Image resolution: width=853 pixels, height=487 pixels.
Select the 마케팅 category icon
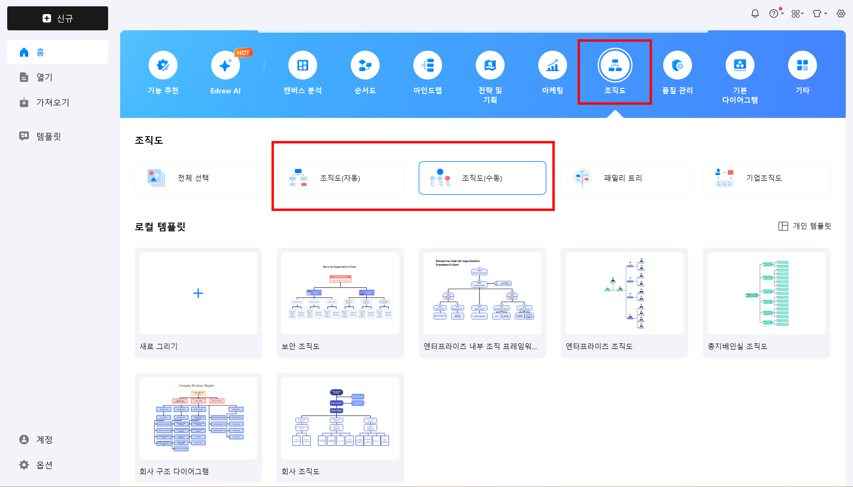coord(552,65)
